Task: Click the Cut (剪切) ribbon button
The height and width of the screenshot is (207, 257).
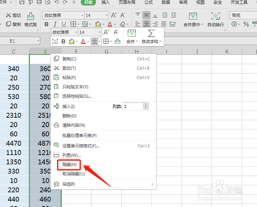Action: tap(13, 15)
